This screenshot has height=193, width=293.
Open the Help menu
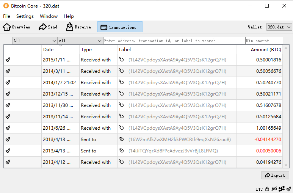click(69, 16)
